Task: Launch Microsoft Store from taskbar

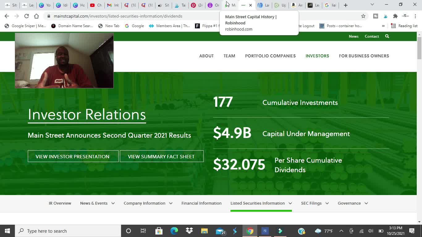Action: click(159, 231)
